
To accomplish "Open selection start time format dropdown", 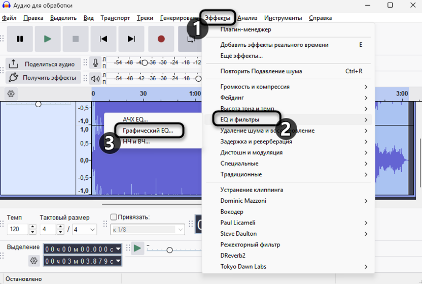I will point(118,249).
